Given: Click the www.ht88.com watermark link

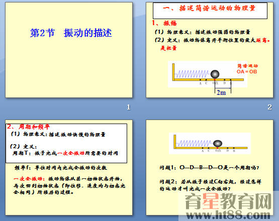Looking at the screenshot, I should (228, 215).
